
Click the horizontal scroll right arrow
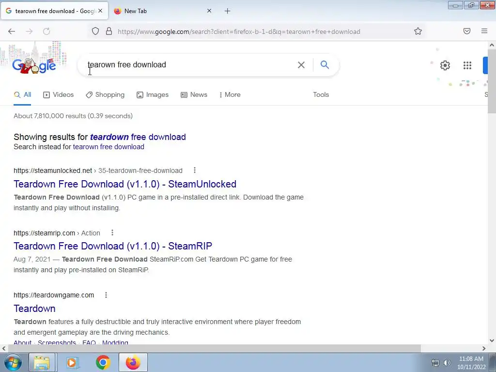coord(484,348)
